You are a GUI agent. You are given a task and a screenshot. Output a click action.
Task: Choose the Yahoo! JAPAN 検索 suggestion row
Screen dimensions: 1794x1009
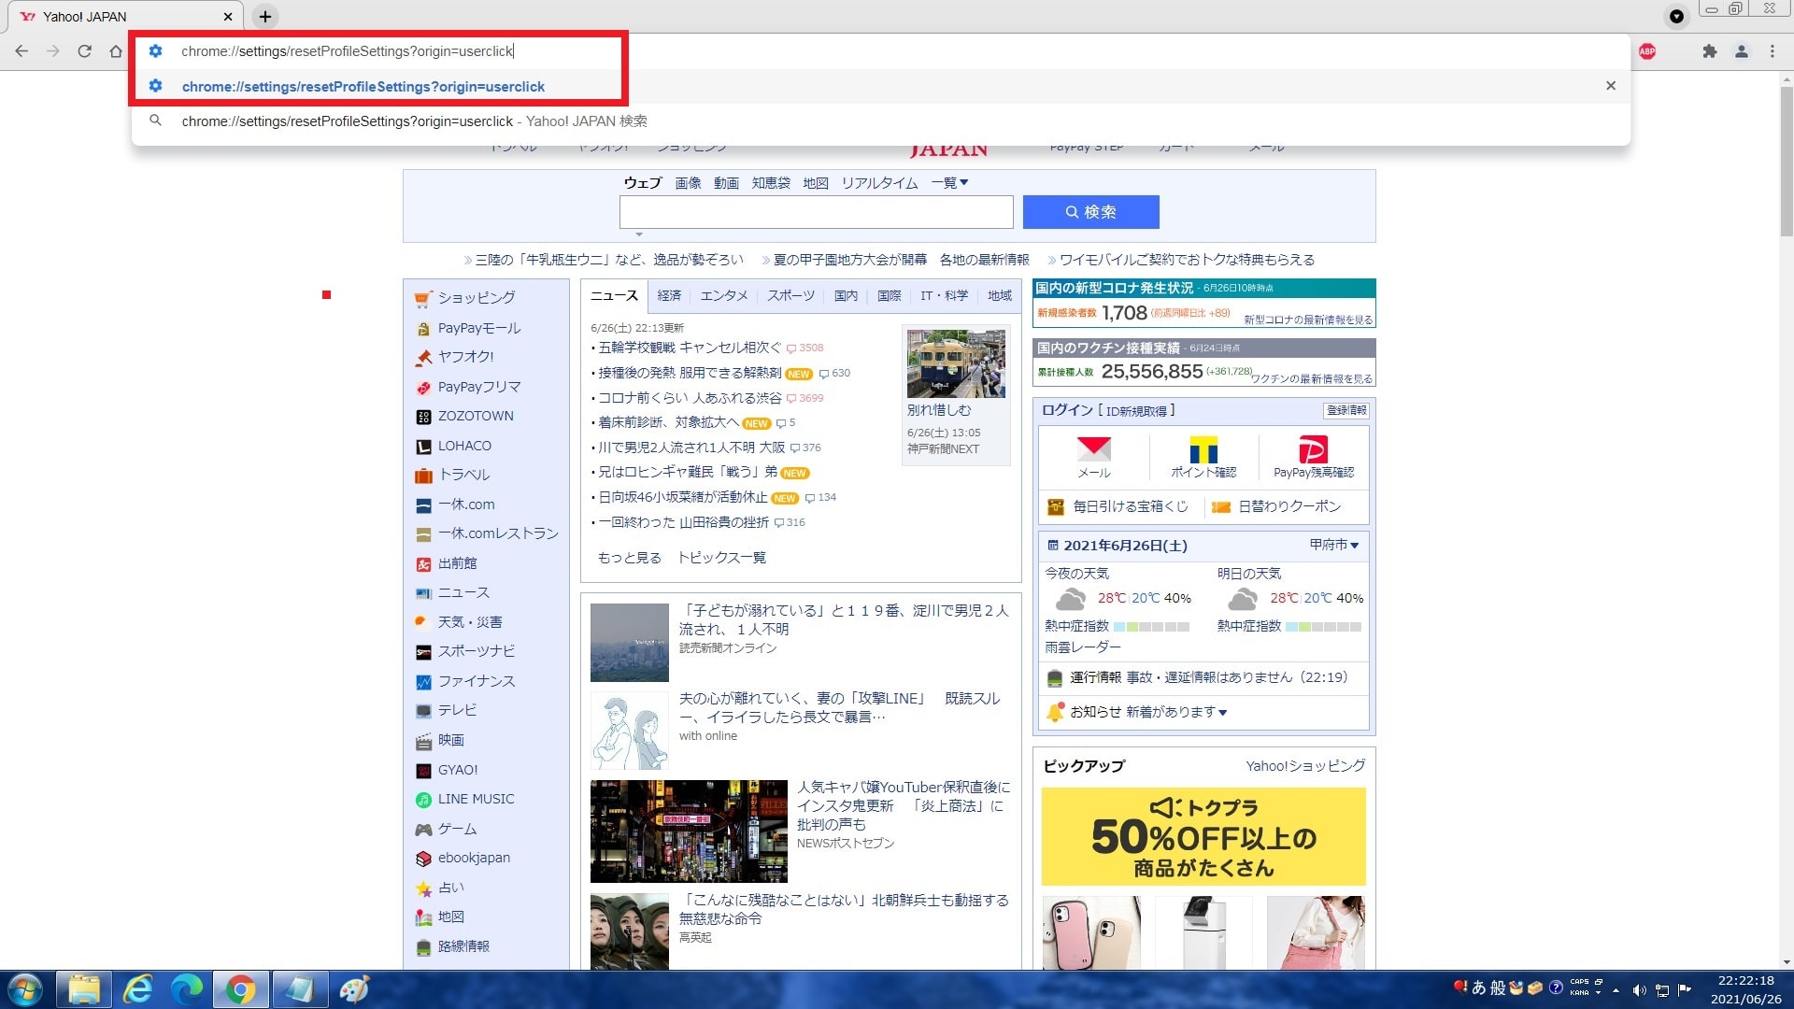pyautogui.click(x=880, y=121)
